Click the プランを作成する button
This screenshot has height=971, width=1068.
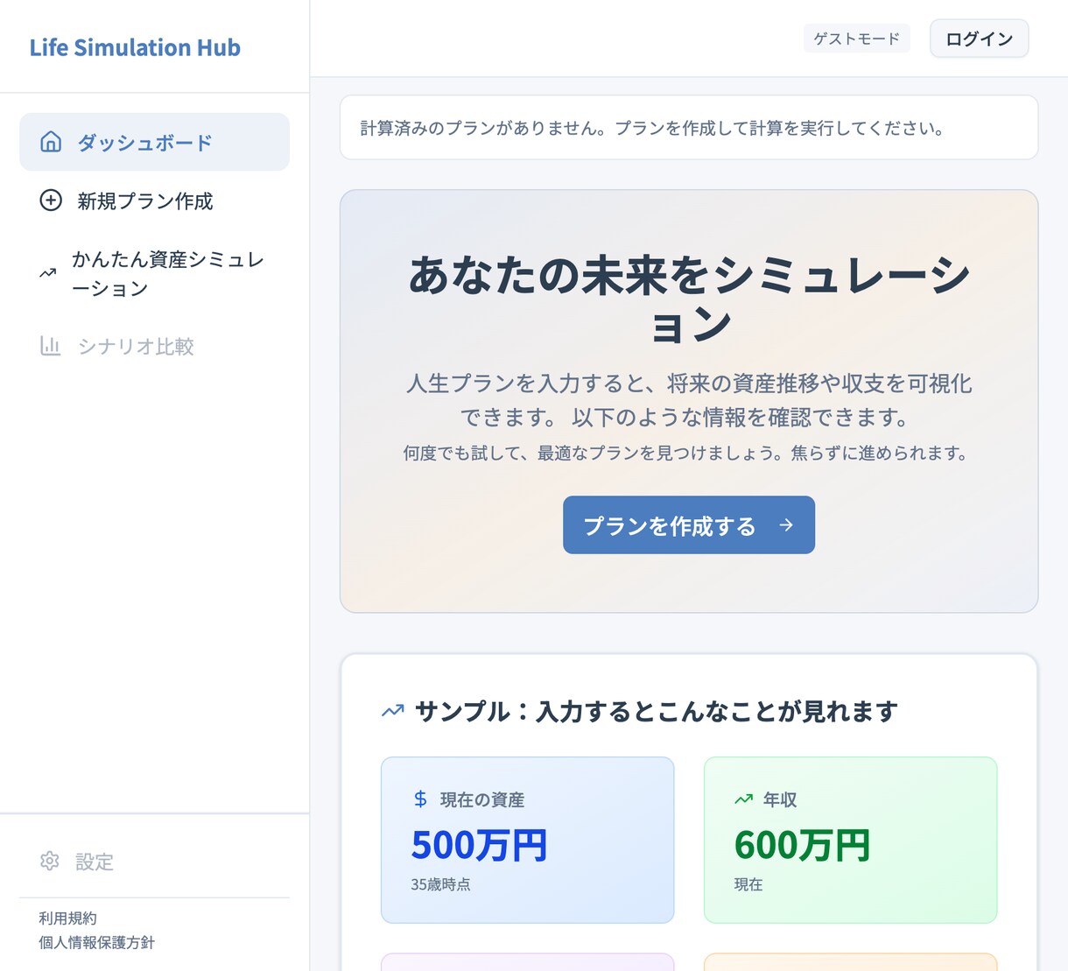point(689,524)
